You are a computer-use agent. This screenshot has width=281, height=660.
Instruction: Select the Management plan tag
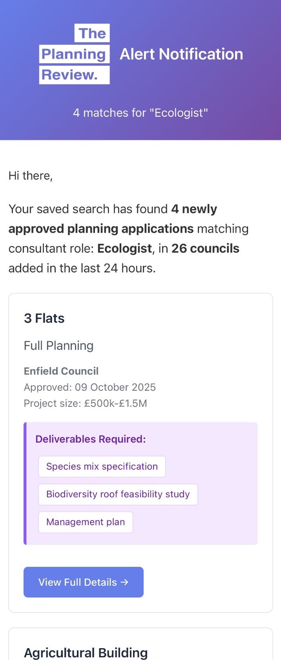pos(86,522)
